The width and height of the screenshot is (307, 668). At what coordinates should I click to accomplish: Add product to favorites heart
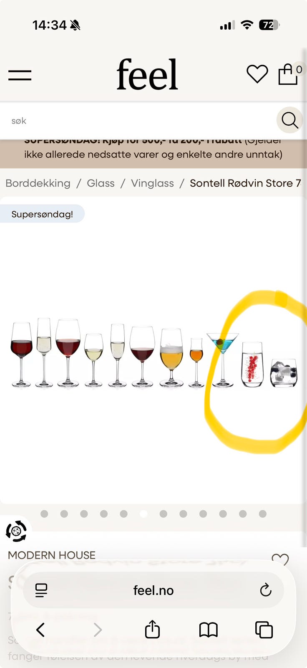tap(280, 559)
